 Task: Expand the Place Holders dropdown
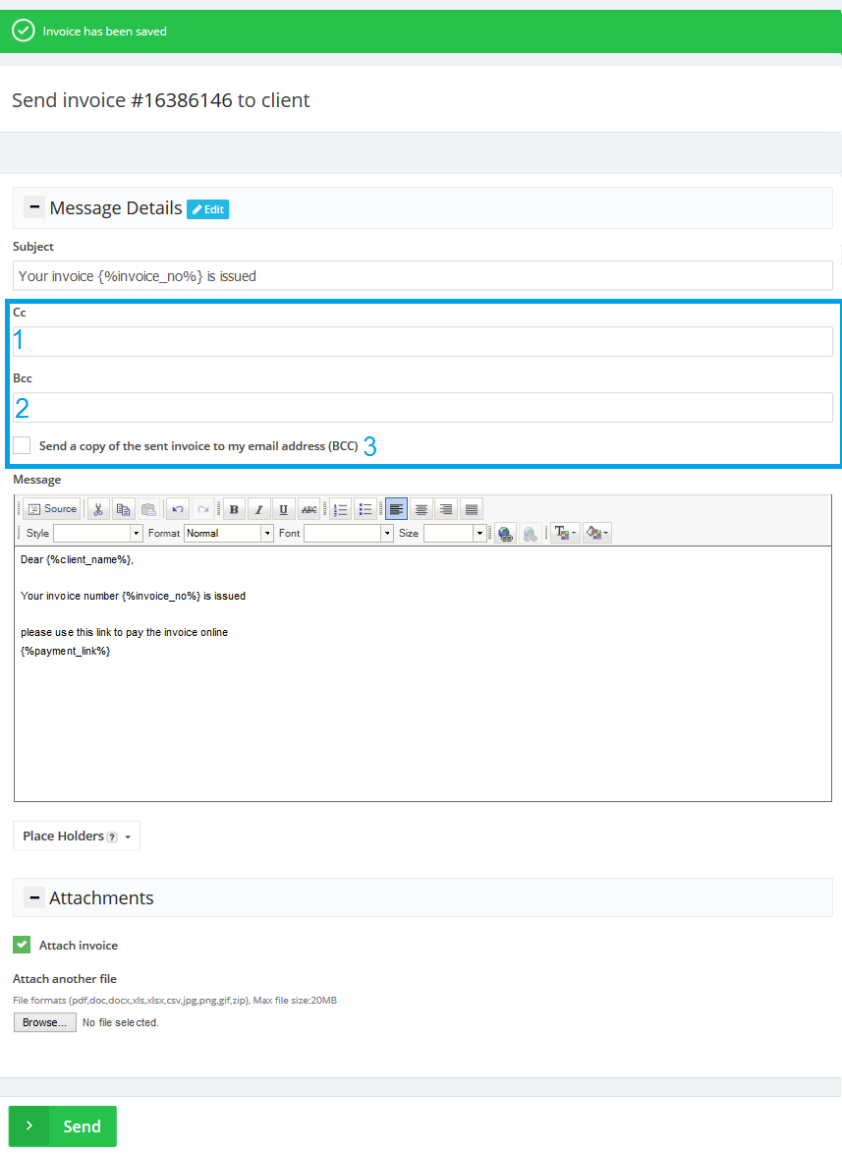(x=77, y=836)
